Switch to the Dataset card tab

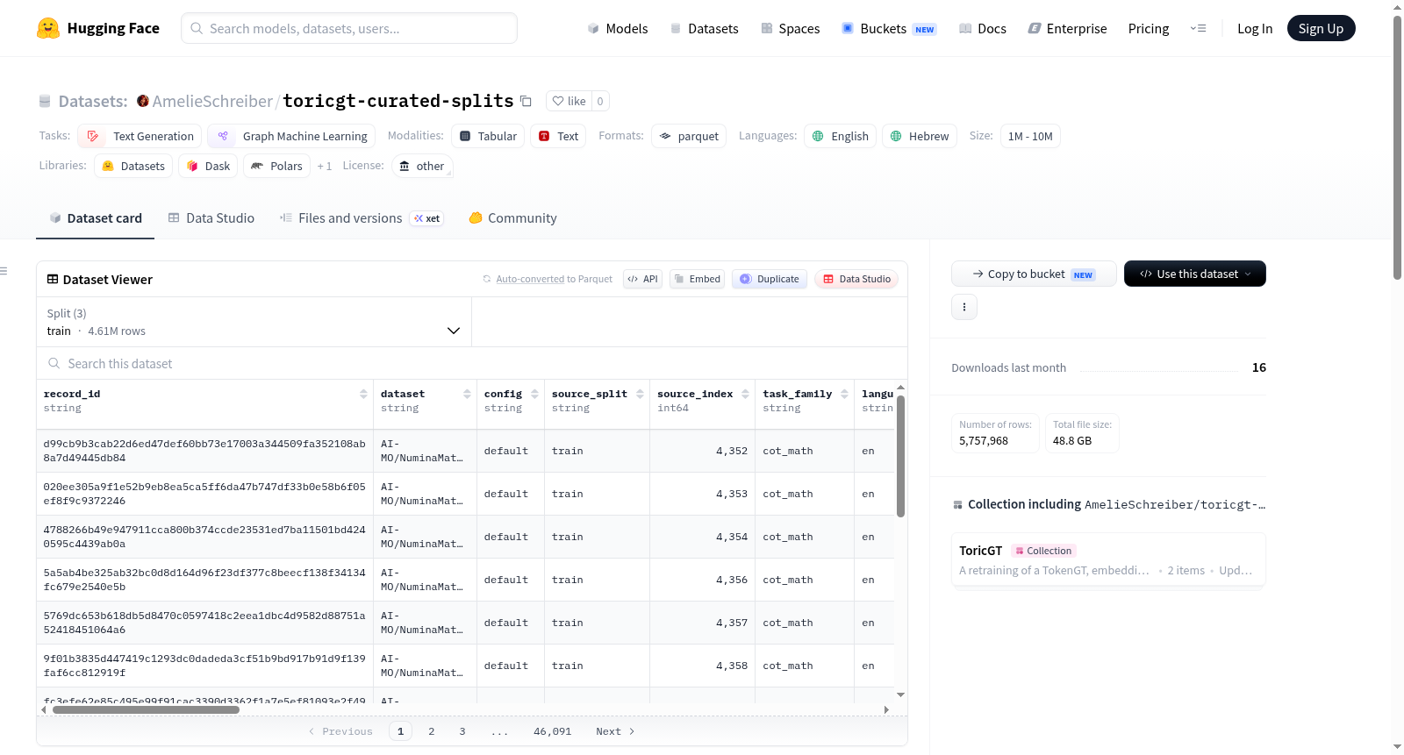pyautogui.click(x=96, y=218)
